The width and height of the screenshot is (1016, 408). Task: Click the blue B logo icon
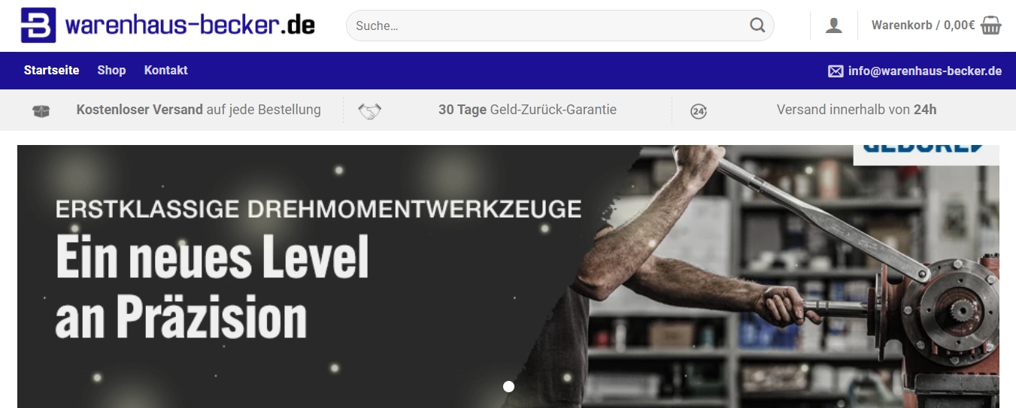(x=38, y=25)
